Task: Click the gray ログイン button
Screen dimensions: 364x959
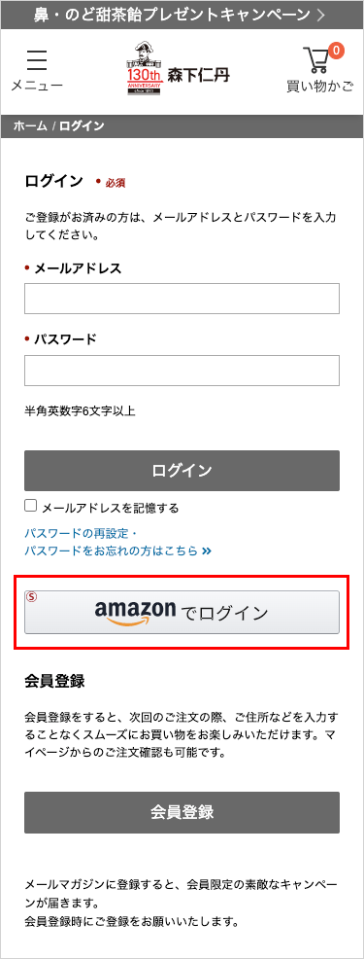Action: [x=182, y=471]
